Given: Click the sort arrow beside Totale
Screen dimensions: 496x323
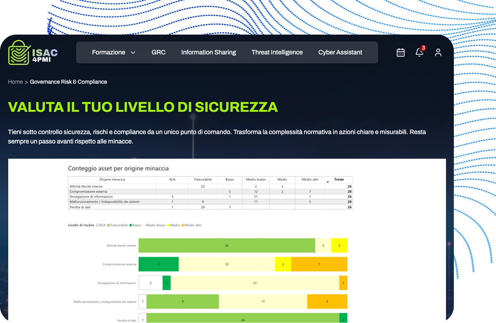Looking at the screenshot, I should (328, 180).
